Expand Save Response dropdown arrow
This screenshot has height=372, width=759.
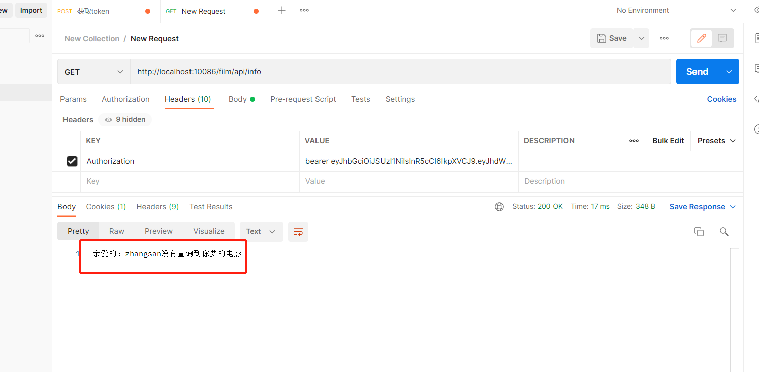(733, 207)
